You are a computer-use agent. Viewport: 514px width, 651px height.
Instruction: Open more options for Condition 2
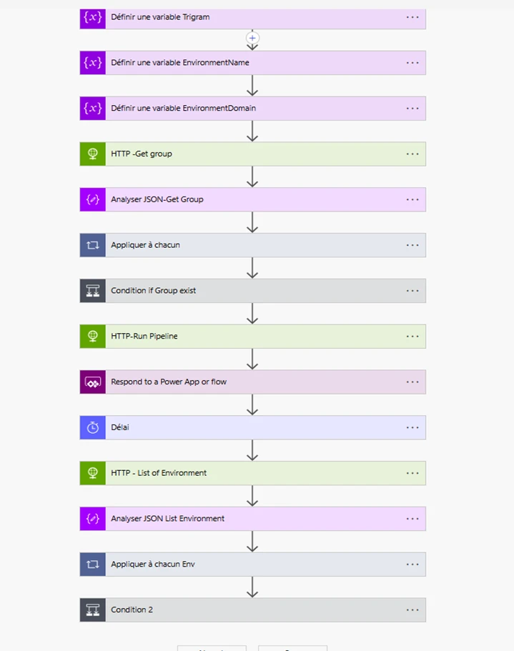[412, 610]
